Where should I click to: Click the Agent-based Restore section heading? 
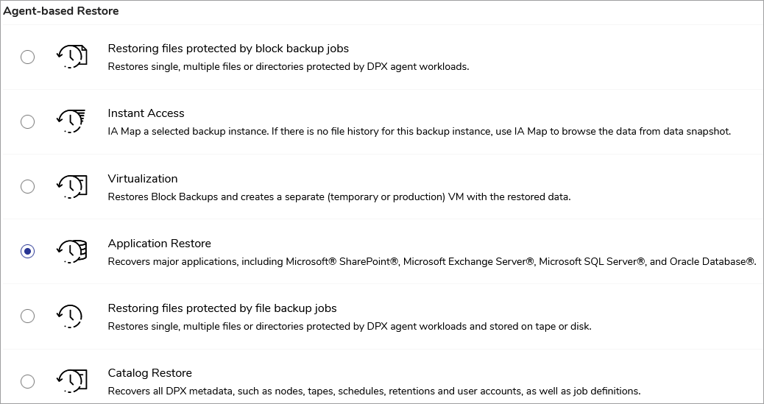(61, 11)
